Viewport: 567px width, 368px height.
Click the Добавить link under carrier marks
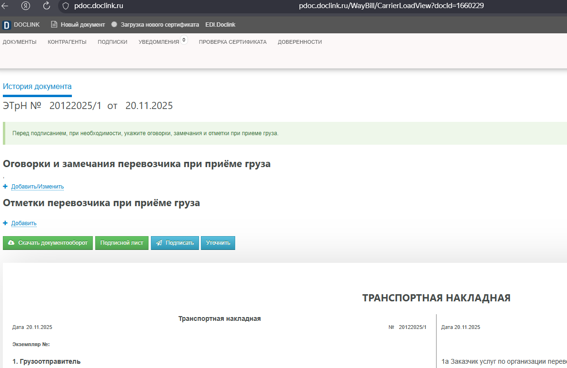tap(24, 223)
